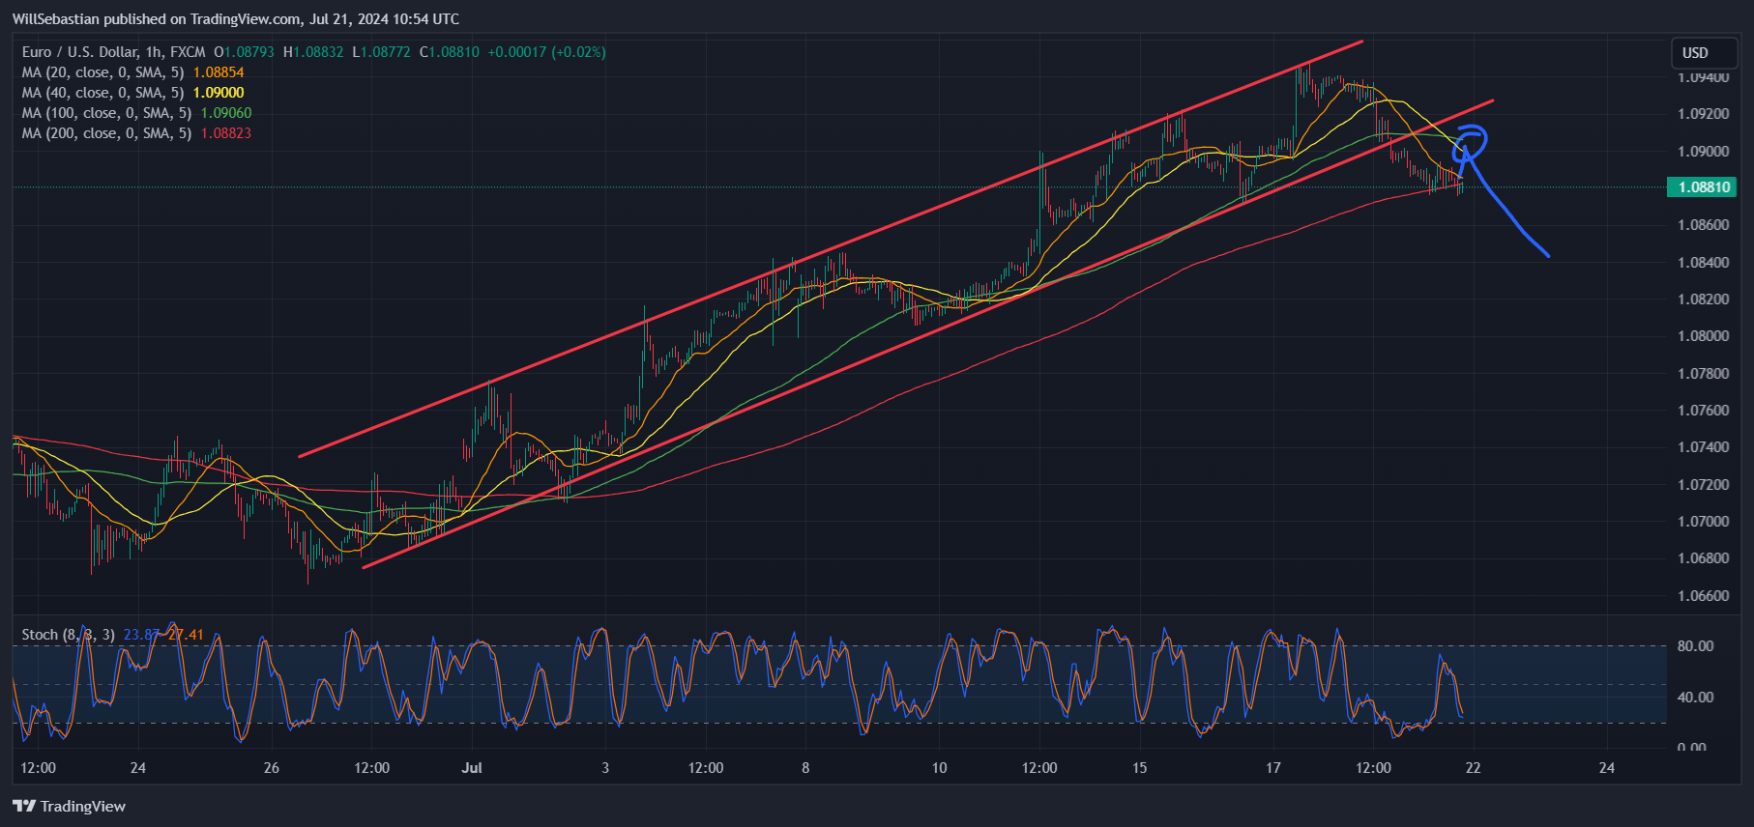The width and height of the screenshot is (1754, 827).
Task: Click the Stoch %D value 27.41
Action: point(187,635)
